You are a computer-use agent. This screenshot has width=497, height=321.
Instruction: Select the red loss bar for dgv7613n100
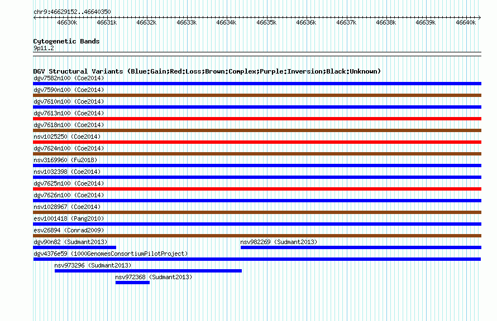pos(257,119)
